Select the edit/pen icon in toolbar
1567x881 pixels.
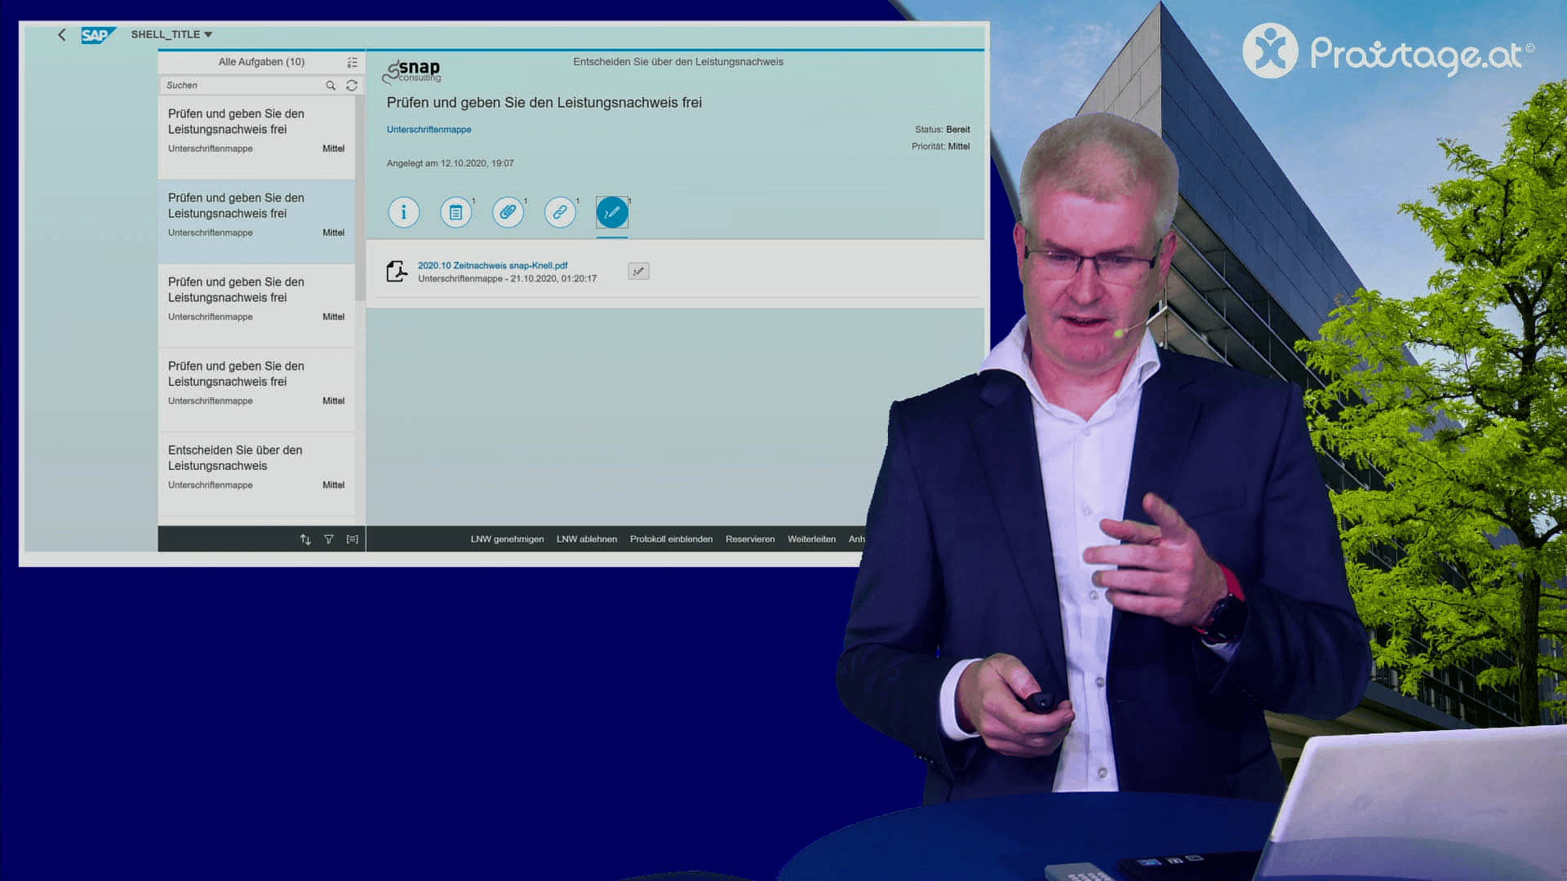[x=611, y=212]
